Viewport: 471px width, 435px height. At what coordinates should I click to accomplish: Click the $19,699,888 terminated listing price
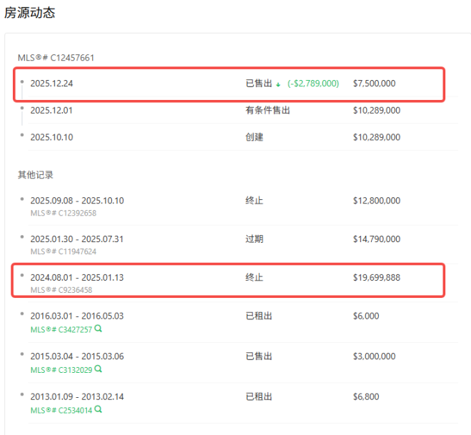pos(376,277)
